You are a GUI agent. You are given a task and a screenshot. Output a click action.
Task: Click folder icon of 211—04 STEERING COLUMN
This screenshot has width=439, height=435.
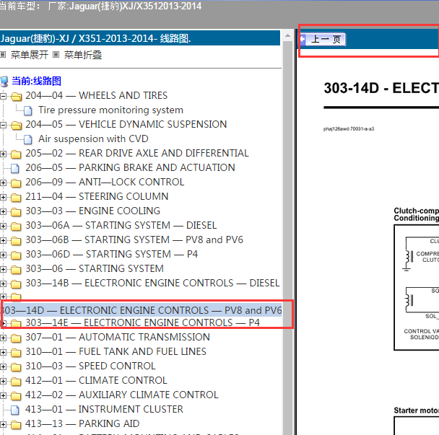(16, 198)
